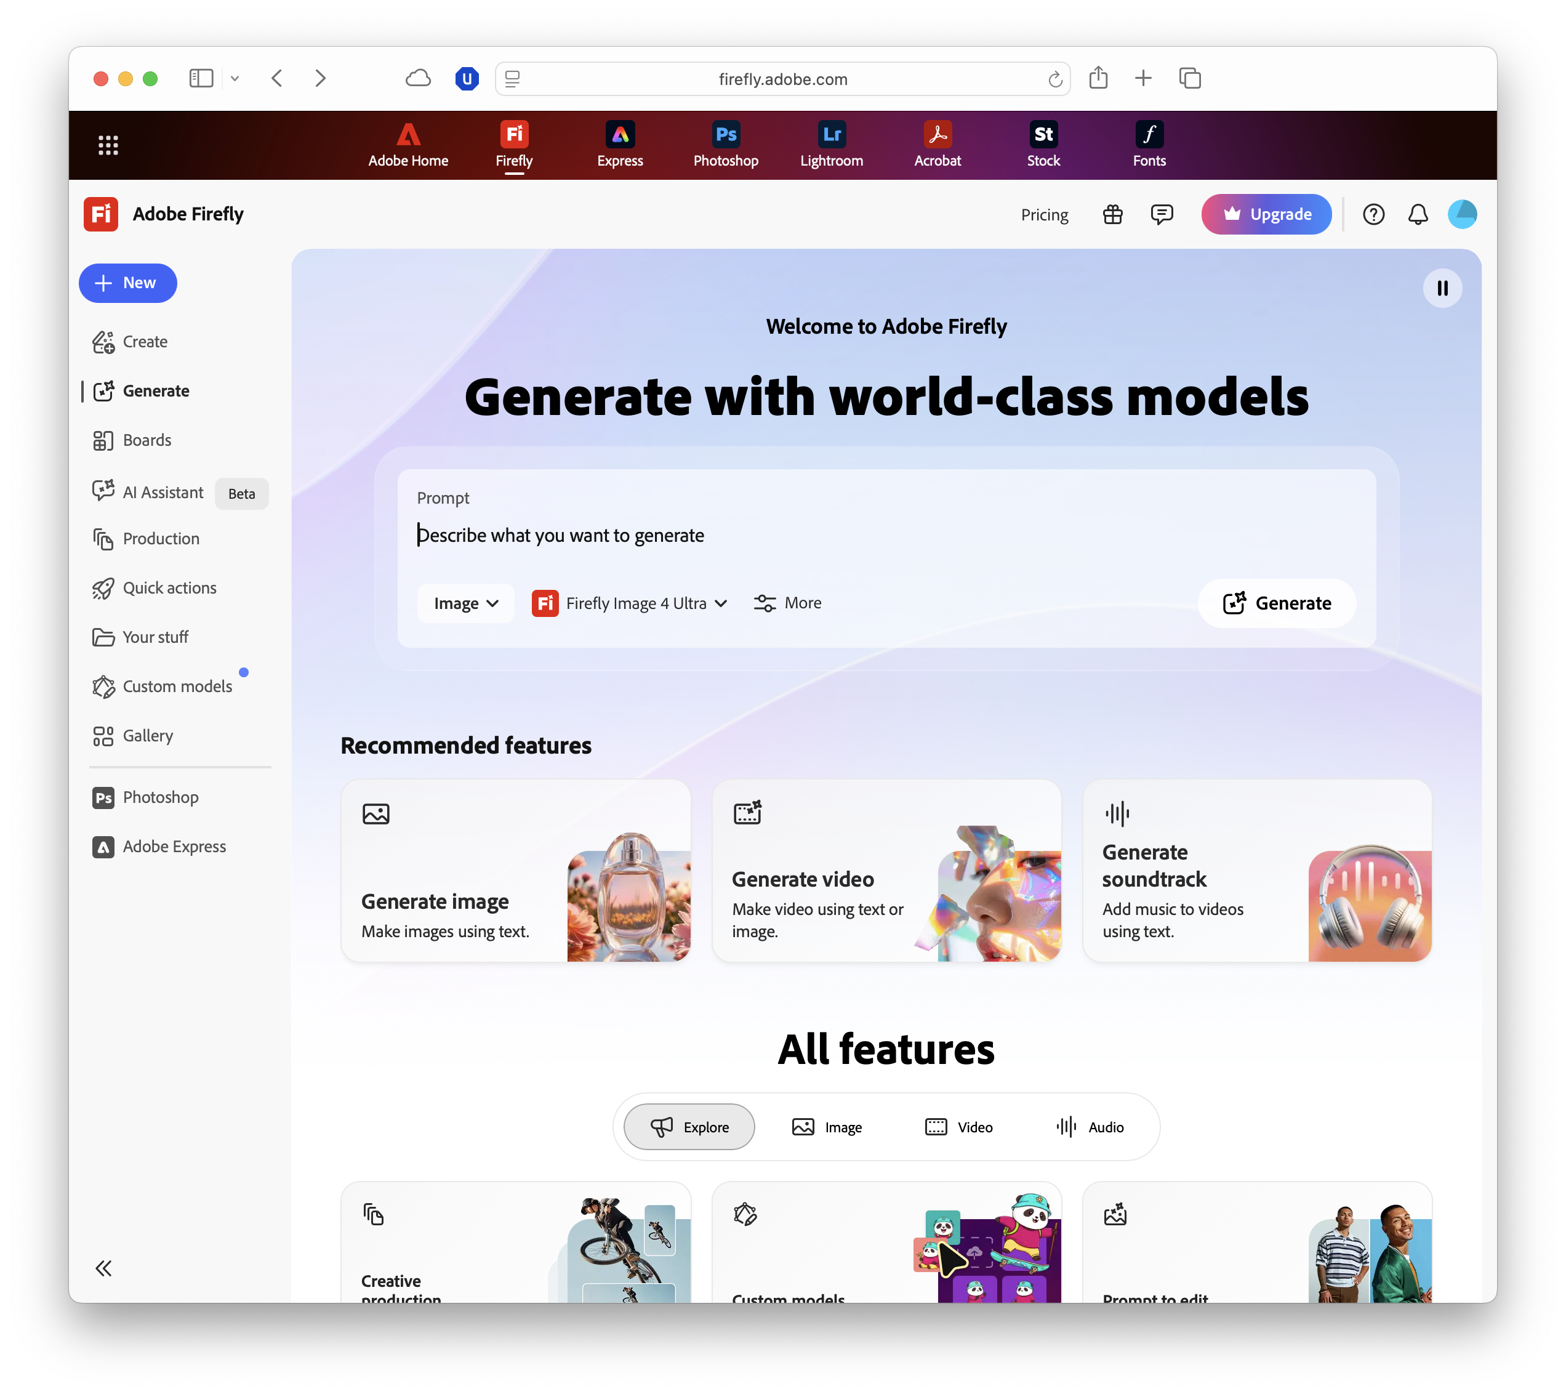Image resolution: width=1566 pixels, height=1394 pixels.
Task: Open Production in the sidebar
Action: (145, 539)
